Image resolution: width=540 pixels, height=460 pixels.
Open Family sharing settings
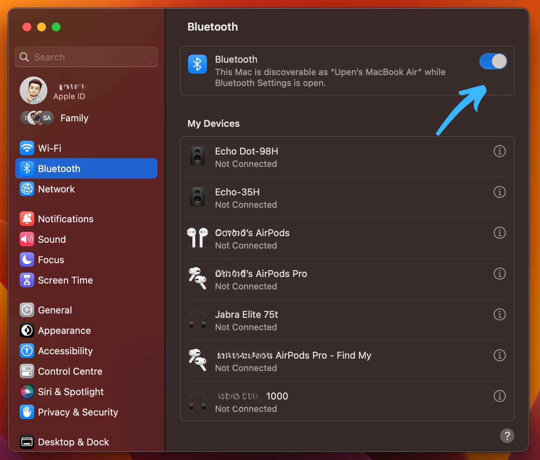tap(55, 118)
